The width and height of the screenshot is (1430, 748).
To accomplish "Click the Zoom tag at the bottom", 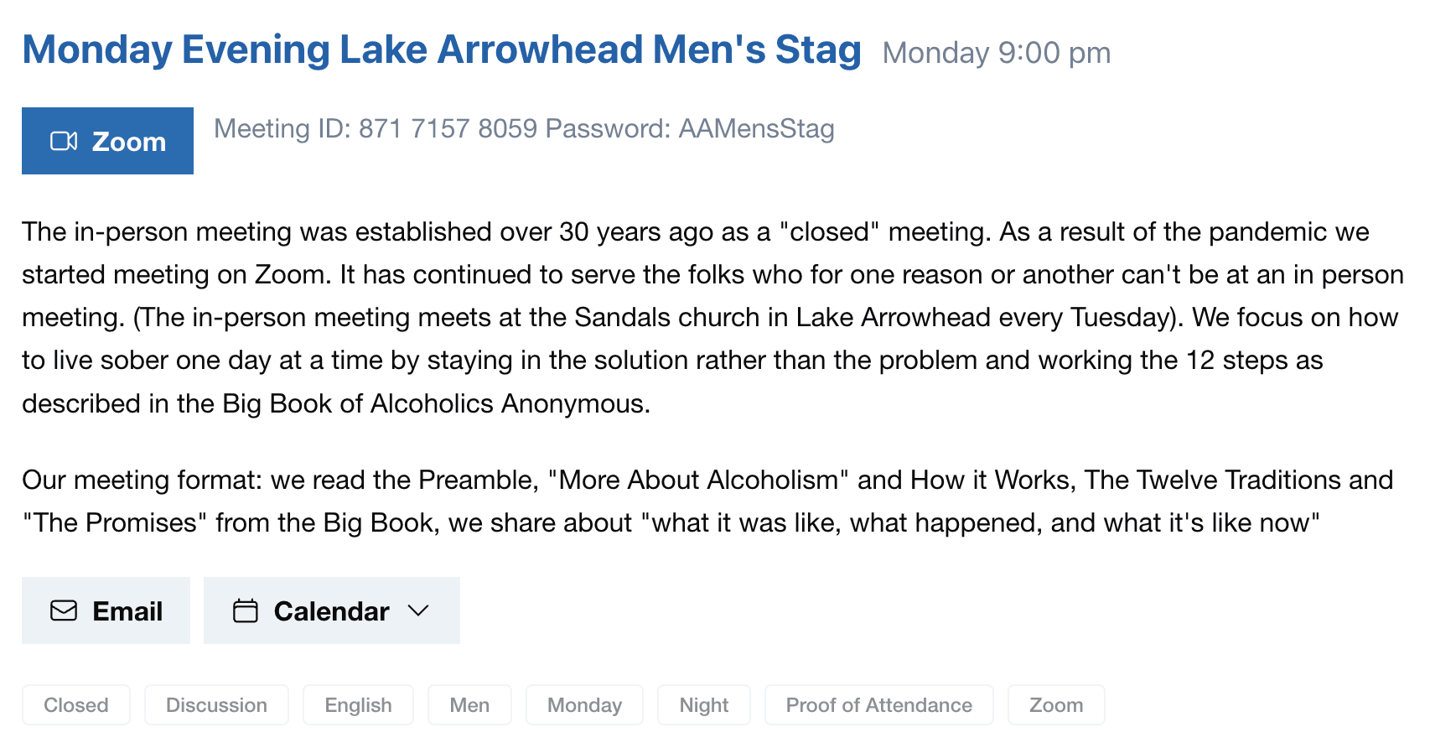I will pyautogui.click(x=1056, y=705).
